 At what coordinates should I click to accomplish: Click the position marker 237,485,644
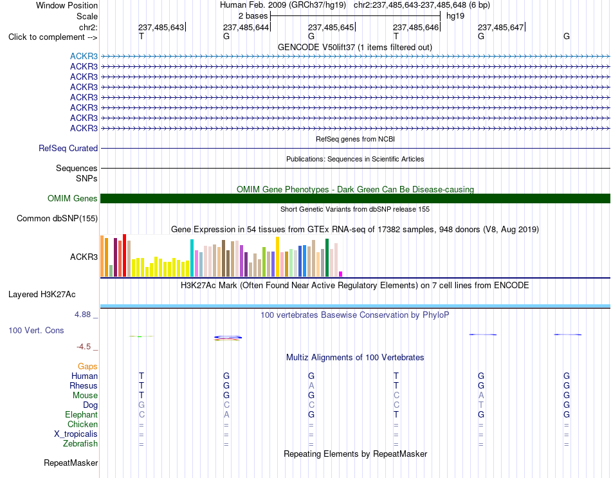(246, 27)
